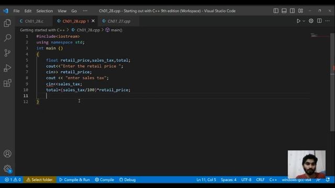Viewport: 335px width, 188px height.
Task: Split the editor to the right
Action: [x=319, y=21]
